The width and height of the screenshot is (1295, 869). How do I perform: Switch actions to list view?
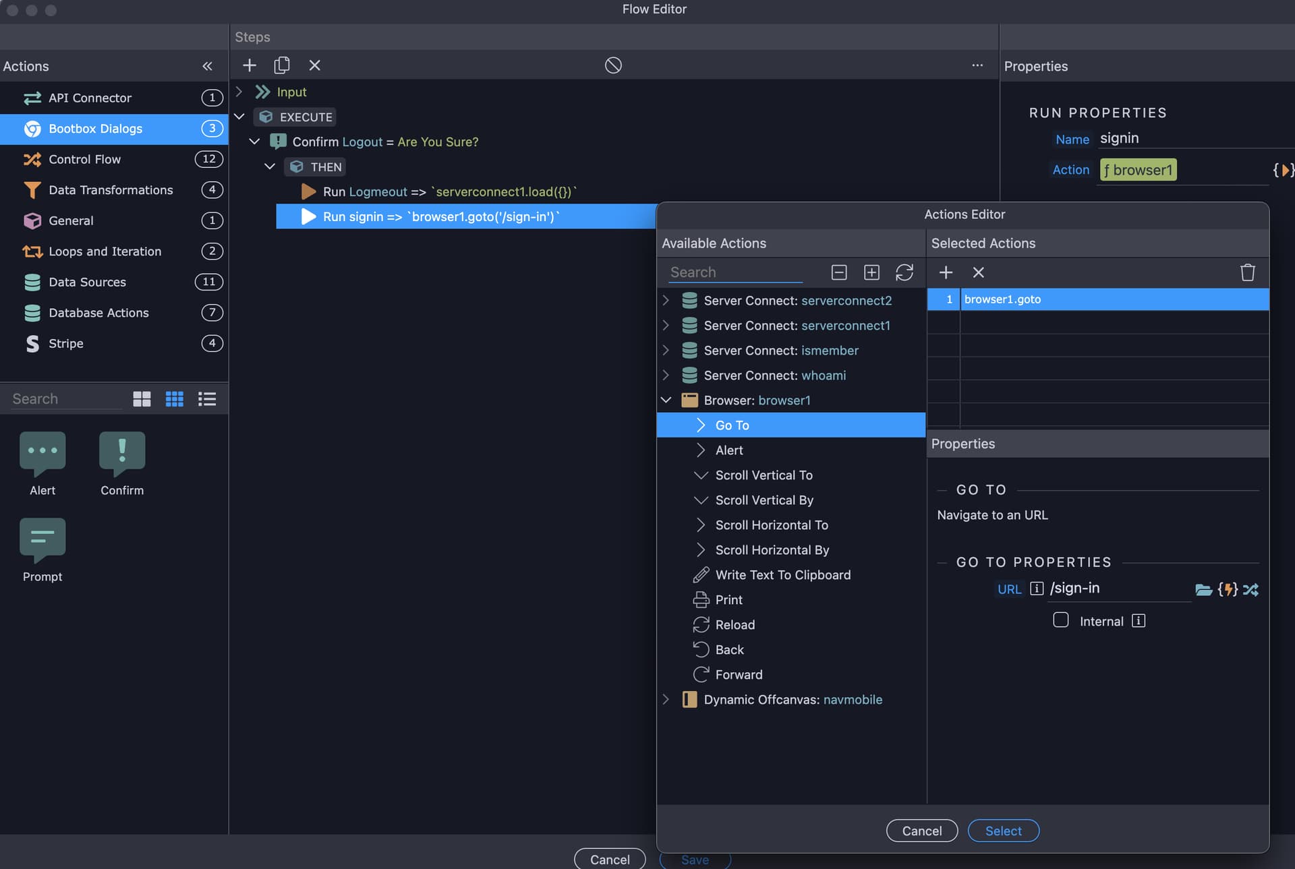click(207, 399)
